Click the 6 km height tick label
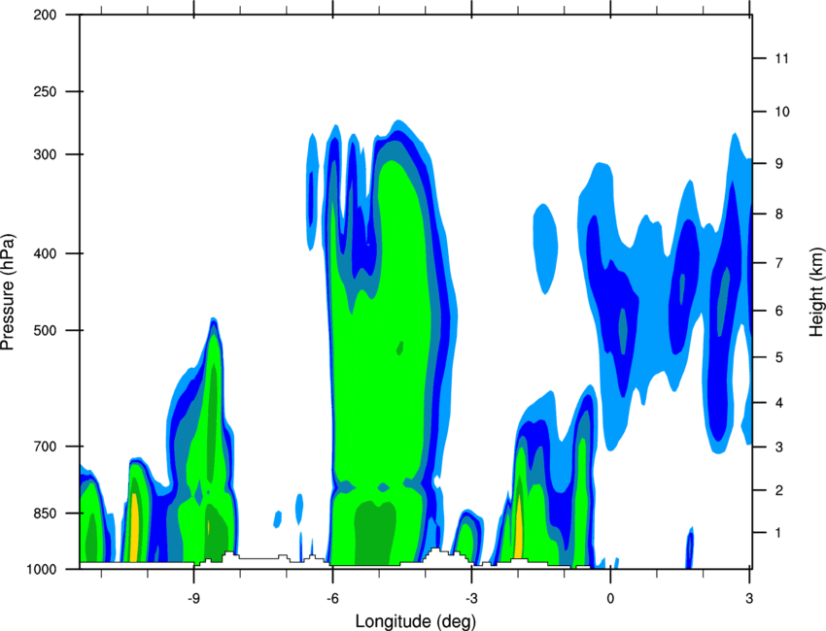Viewport: 826px width, 631px height. click(x=779, y=311)
